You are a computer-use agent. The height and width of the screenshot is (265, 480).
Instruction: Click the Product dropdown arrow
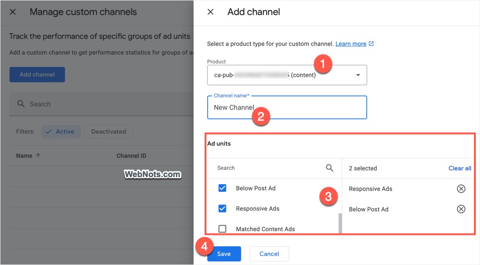coord(358,75)
